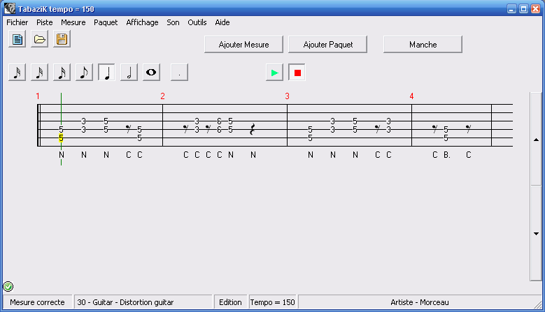Open the Affichage menu
The width and height of the screenshot is (545, 312).
click(x=142, y=22)
